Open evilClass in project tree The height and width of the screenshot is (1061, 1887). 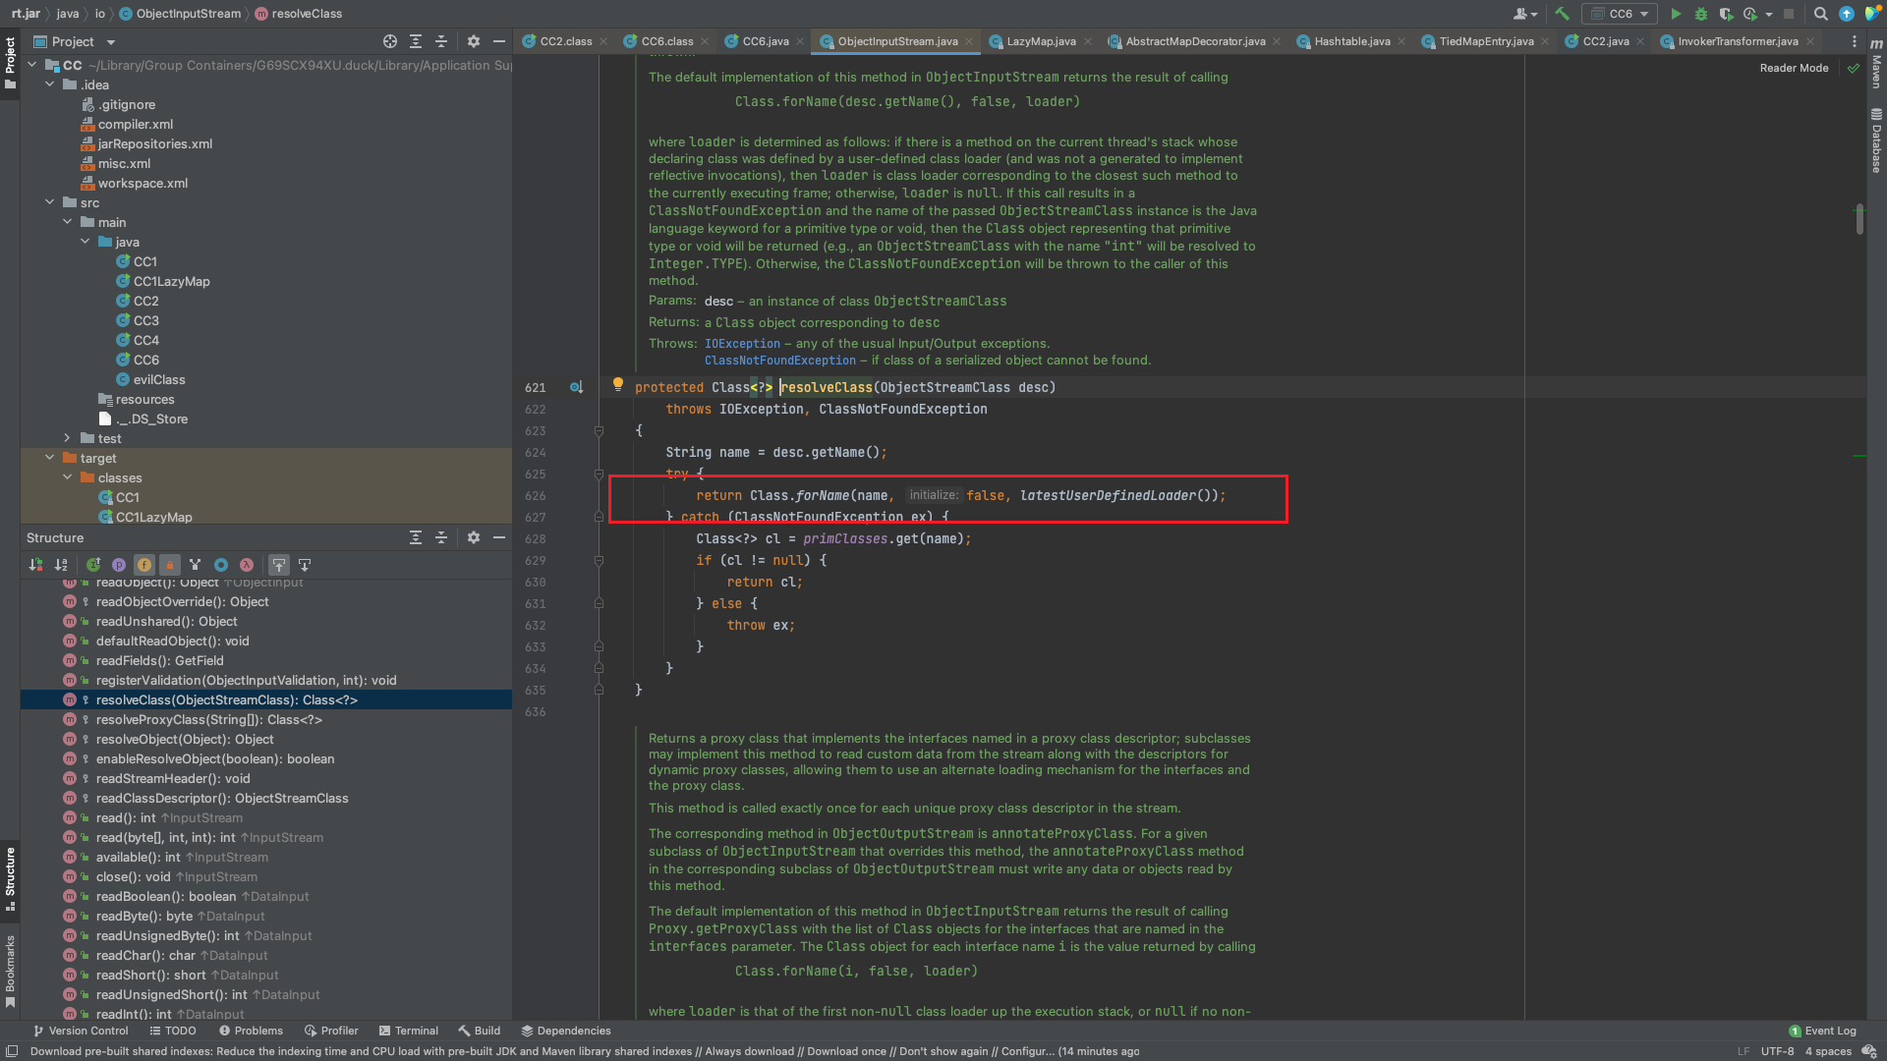click(x=158, y=379)
